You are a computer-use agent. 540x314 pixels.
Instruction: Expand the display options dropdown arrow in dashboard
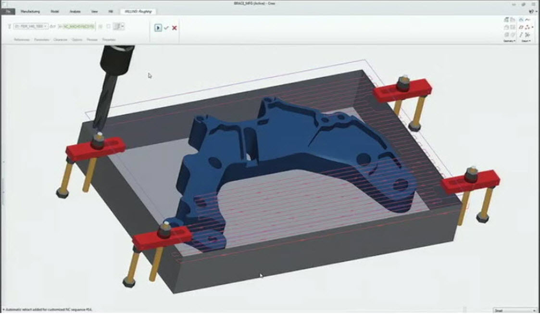123,26
